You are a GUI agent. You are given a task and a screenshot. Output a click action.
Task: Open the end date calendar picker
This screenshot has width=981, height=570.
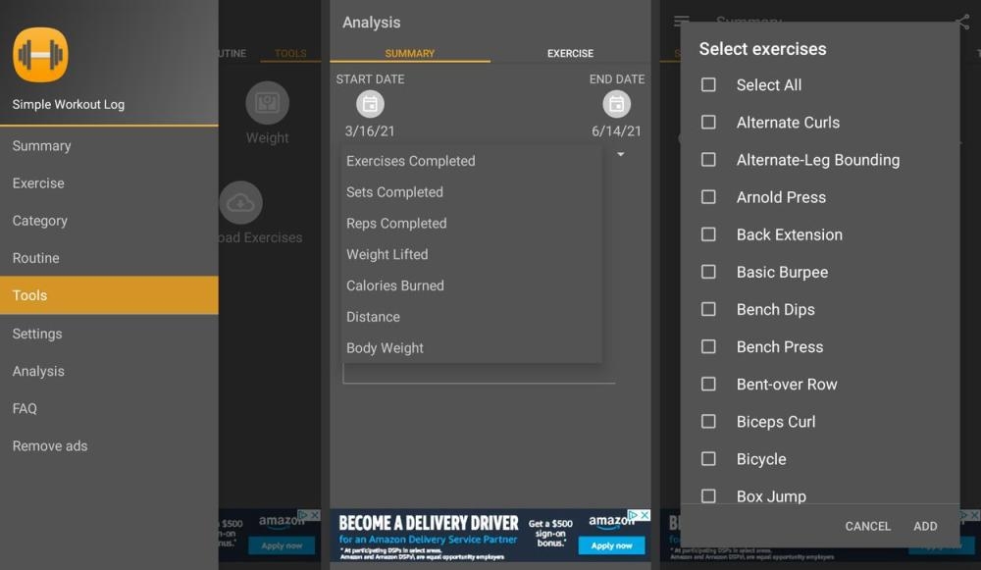tap(616, 104)
